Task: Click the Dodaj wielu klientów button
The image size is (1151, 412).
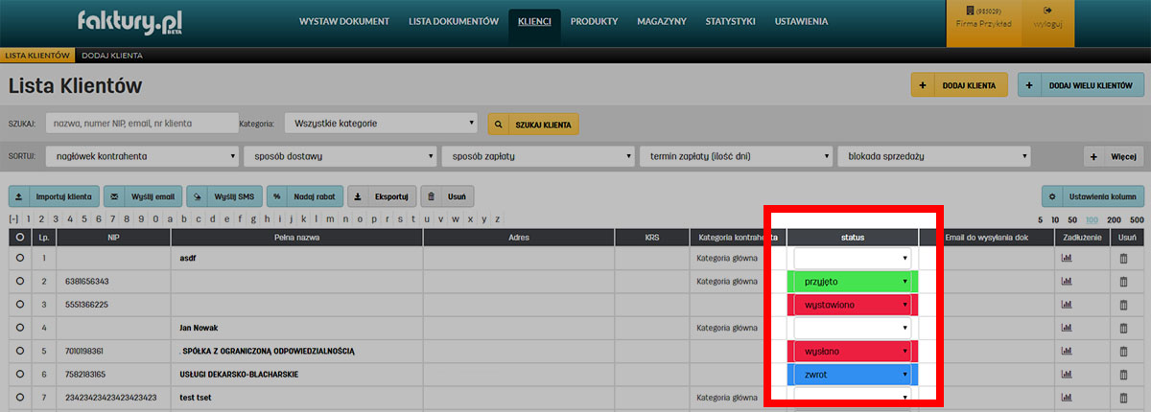Action: coord(1082,85)
